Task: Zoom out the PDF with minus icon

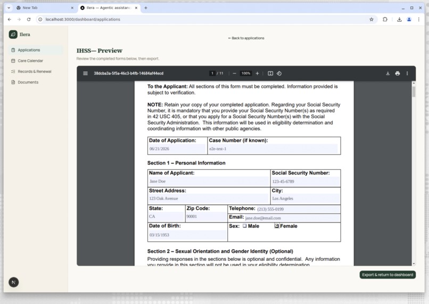Action: pos(234,73)
